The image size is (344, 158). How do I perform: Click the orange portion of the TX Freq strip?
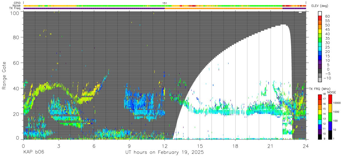(224, 8)
